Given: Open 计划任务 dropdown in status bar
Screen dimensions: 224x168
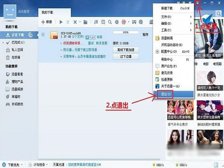Looking at the screenshot, I should 38,165.
